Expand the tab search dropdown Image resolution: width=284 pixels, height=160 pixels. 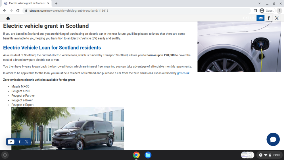tap(259, 3)
